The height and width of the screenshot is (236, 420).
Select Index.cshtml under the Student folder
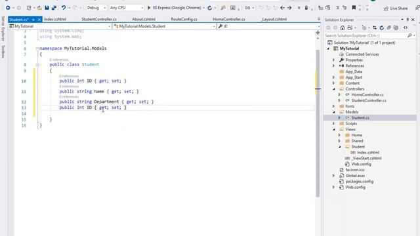click(368, 153)
